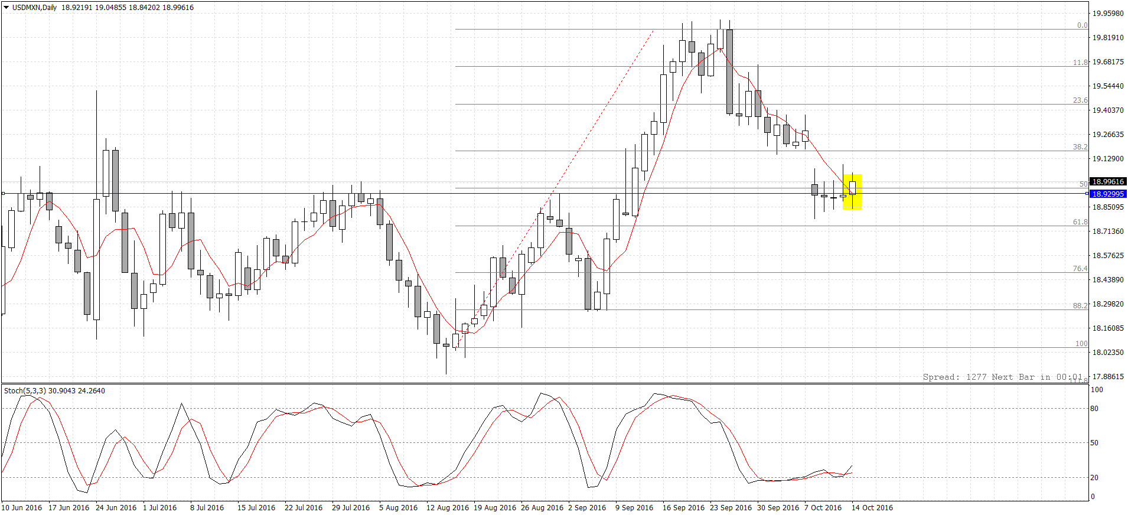Click the 7 Oct 2016 date label
The image size is (1128, 515).
(x=823, y=507)
